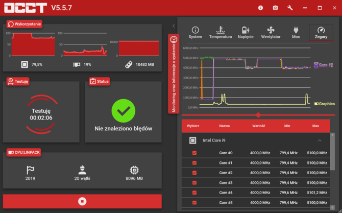Click the CPU usage chip icon

(x=25, y=64)
